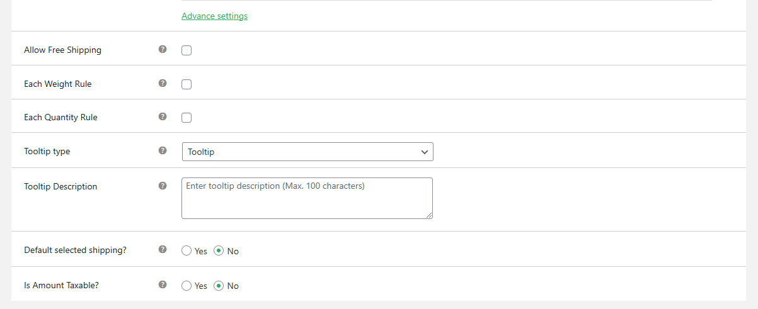Select No for Default selected shipping

tap(219, 250)
